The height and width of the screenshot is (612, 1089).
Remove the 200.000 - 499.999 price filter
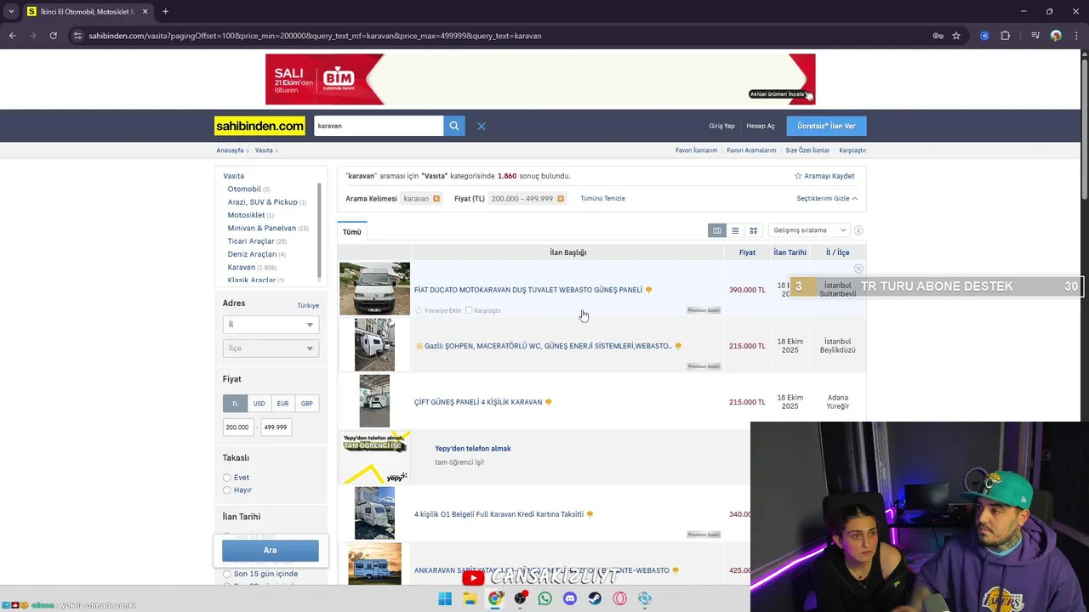(561, 199)
